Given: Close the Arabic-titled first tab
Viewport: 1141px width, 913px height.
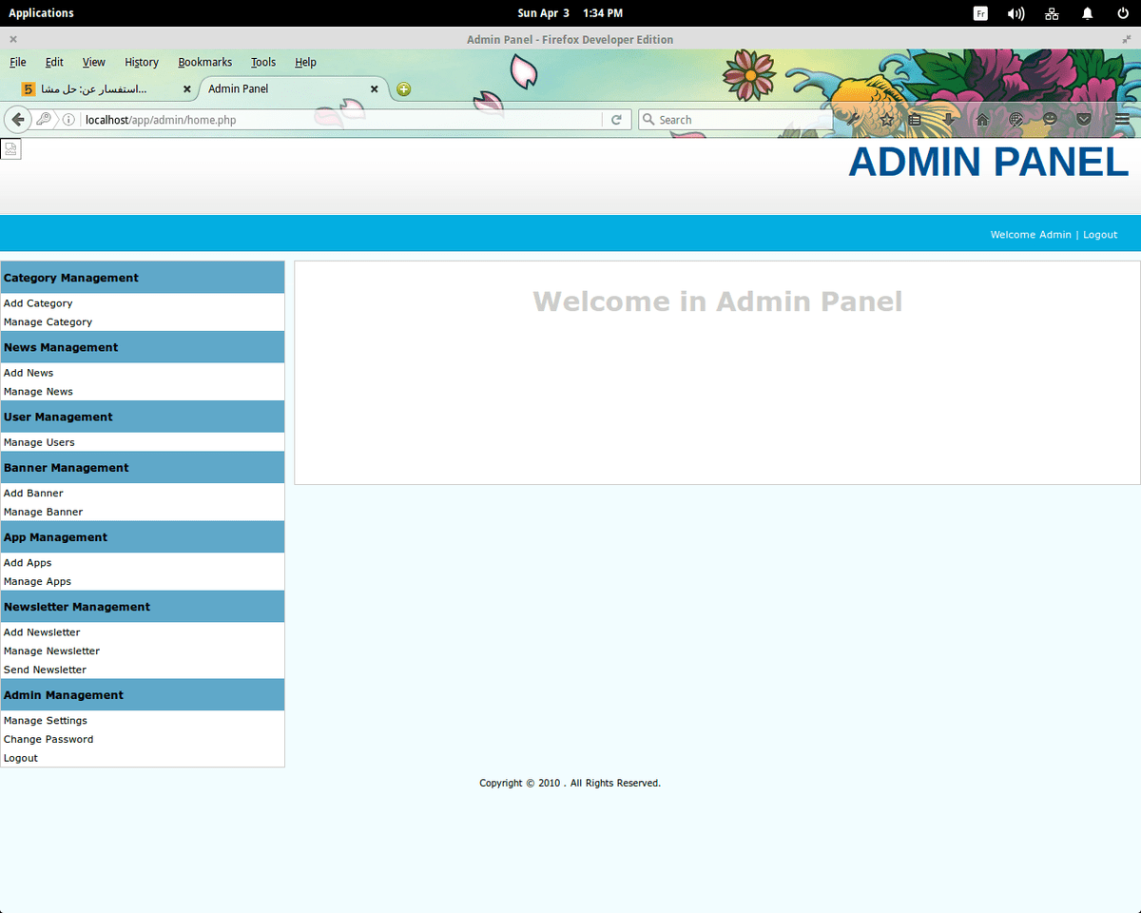Looking at the screenshot, I should 187,89.
